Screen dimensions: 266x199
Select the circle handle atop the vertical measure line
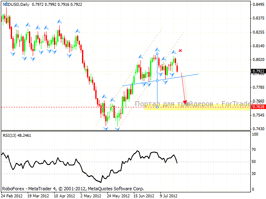(157, 53)
